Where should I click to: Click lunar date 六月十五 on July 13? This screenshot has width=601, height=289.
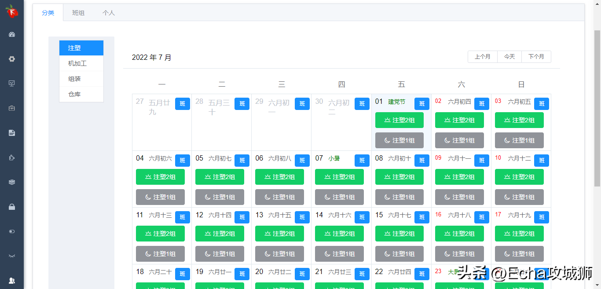[280, 215]
